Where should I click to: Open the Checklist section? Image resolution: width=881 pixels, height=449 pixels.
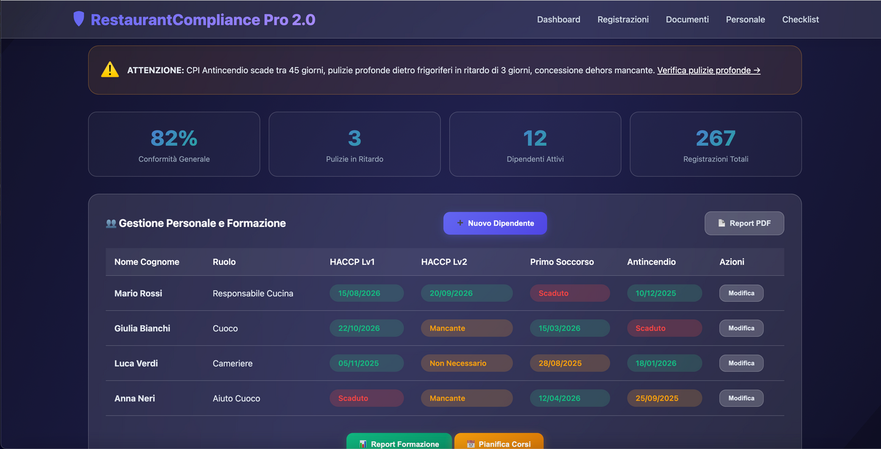(801, 19)
